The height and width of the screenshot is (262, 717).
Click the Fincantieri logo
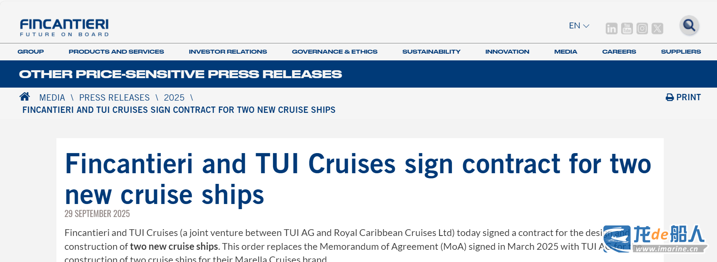coord(64,28)
